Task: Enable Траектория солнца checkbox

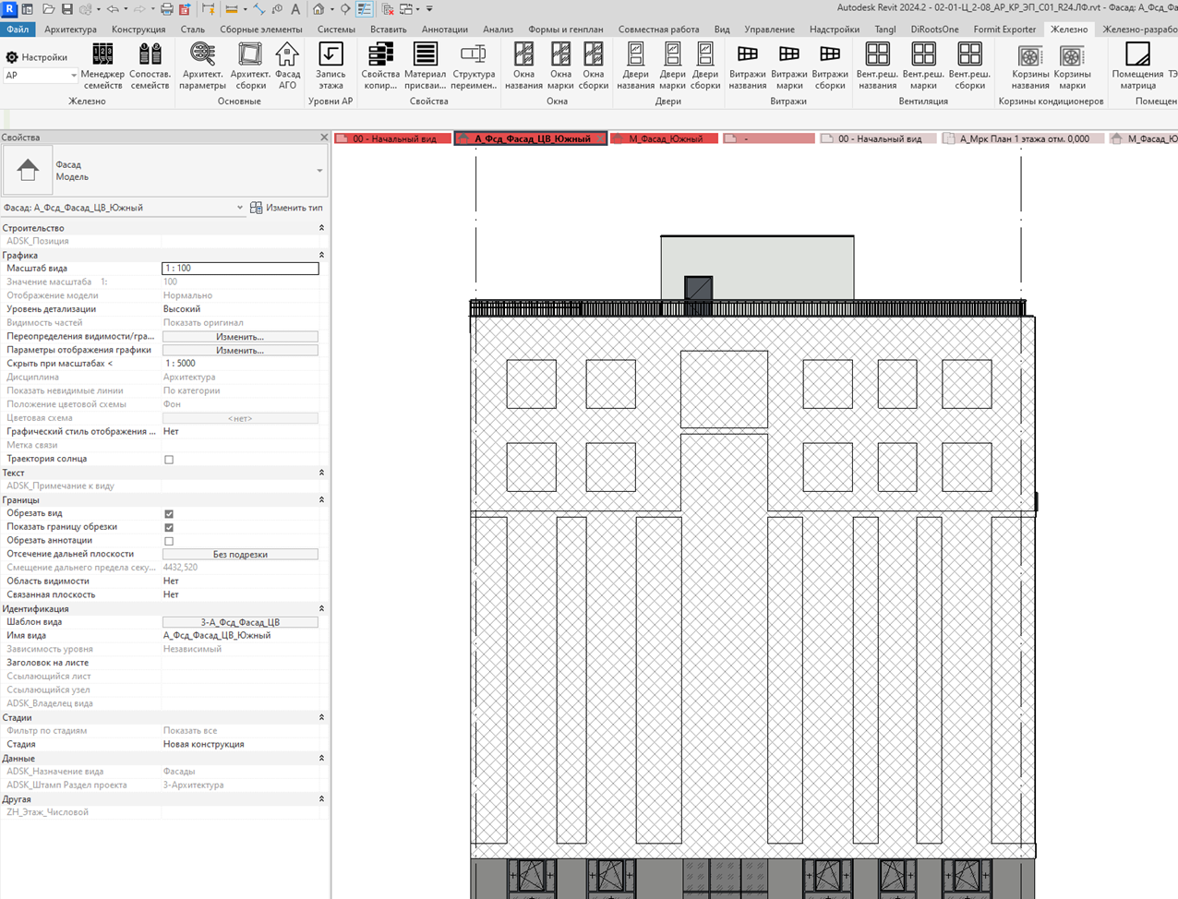Action: [169, 460]
